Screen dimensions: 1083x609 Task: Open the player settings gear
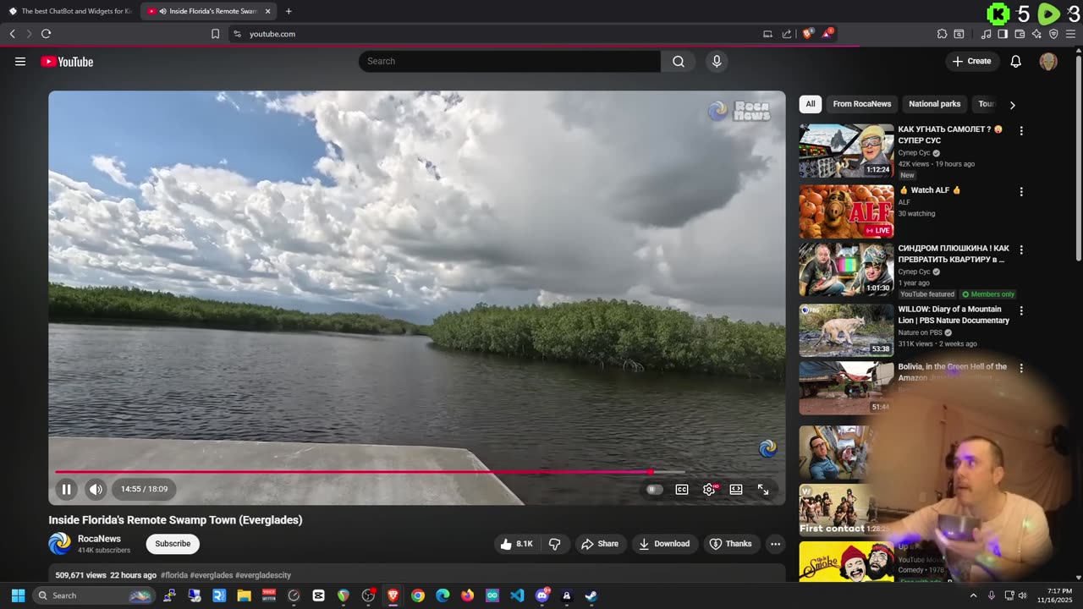(709, 489)
